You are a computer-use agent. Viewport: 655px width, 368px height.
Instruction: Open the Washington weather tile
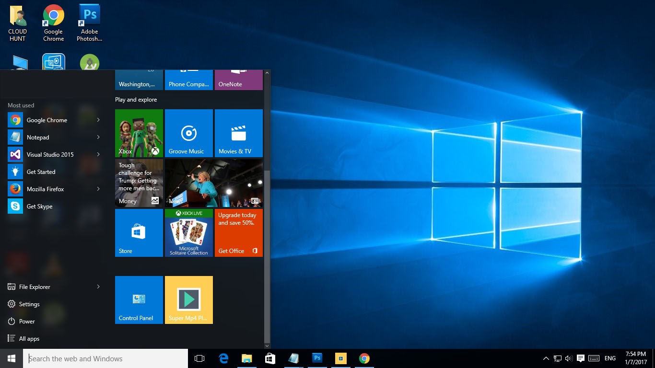139,80
